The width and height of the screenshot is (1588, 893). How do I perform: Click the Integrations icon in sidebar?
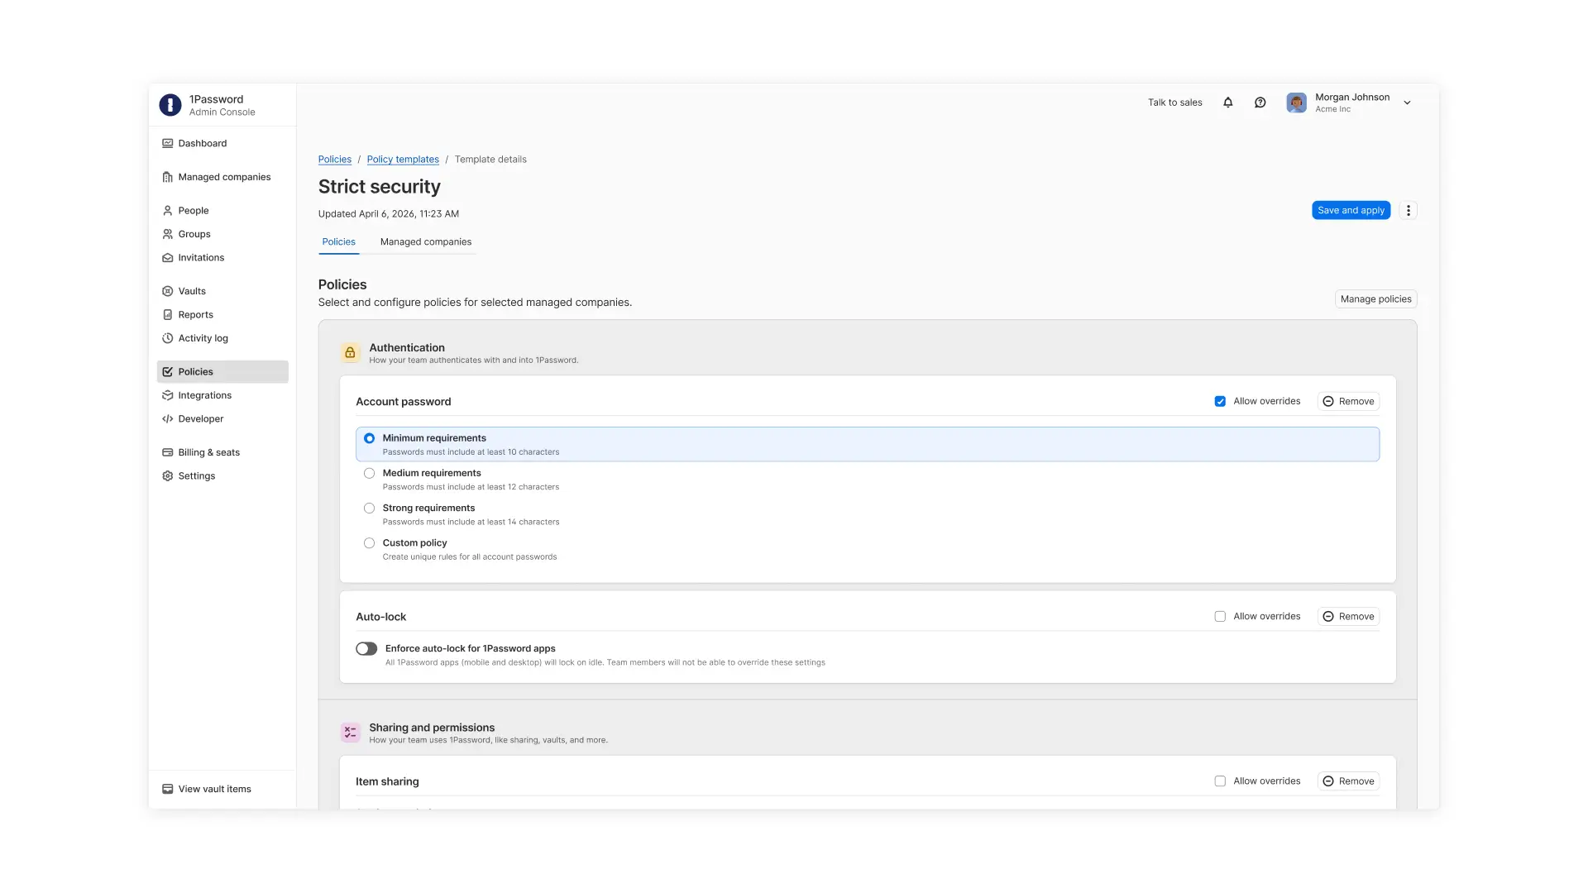pyautogui.click(x=168, y=395)
